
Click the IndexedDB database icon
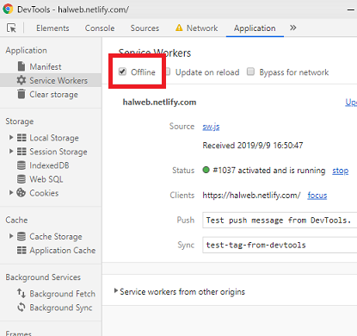pos(22,165)
